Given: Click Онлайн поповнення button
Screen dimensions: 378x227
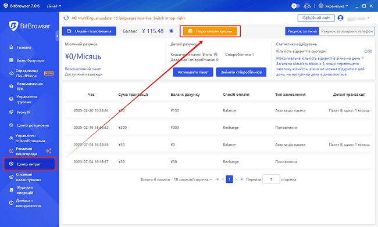Looking at the screenshot, I should [x=89, y=31].
